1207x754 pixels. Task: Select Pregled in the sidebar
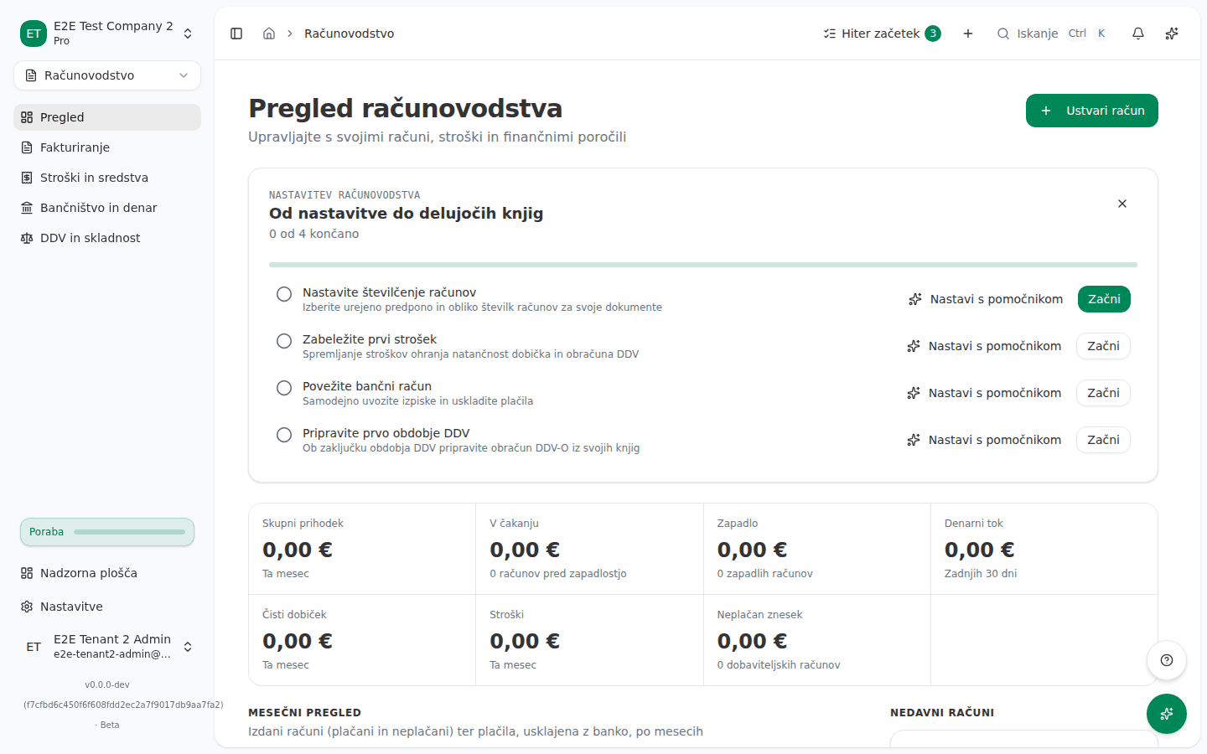(107, 117)
